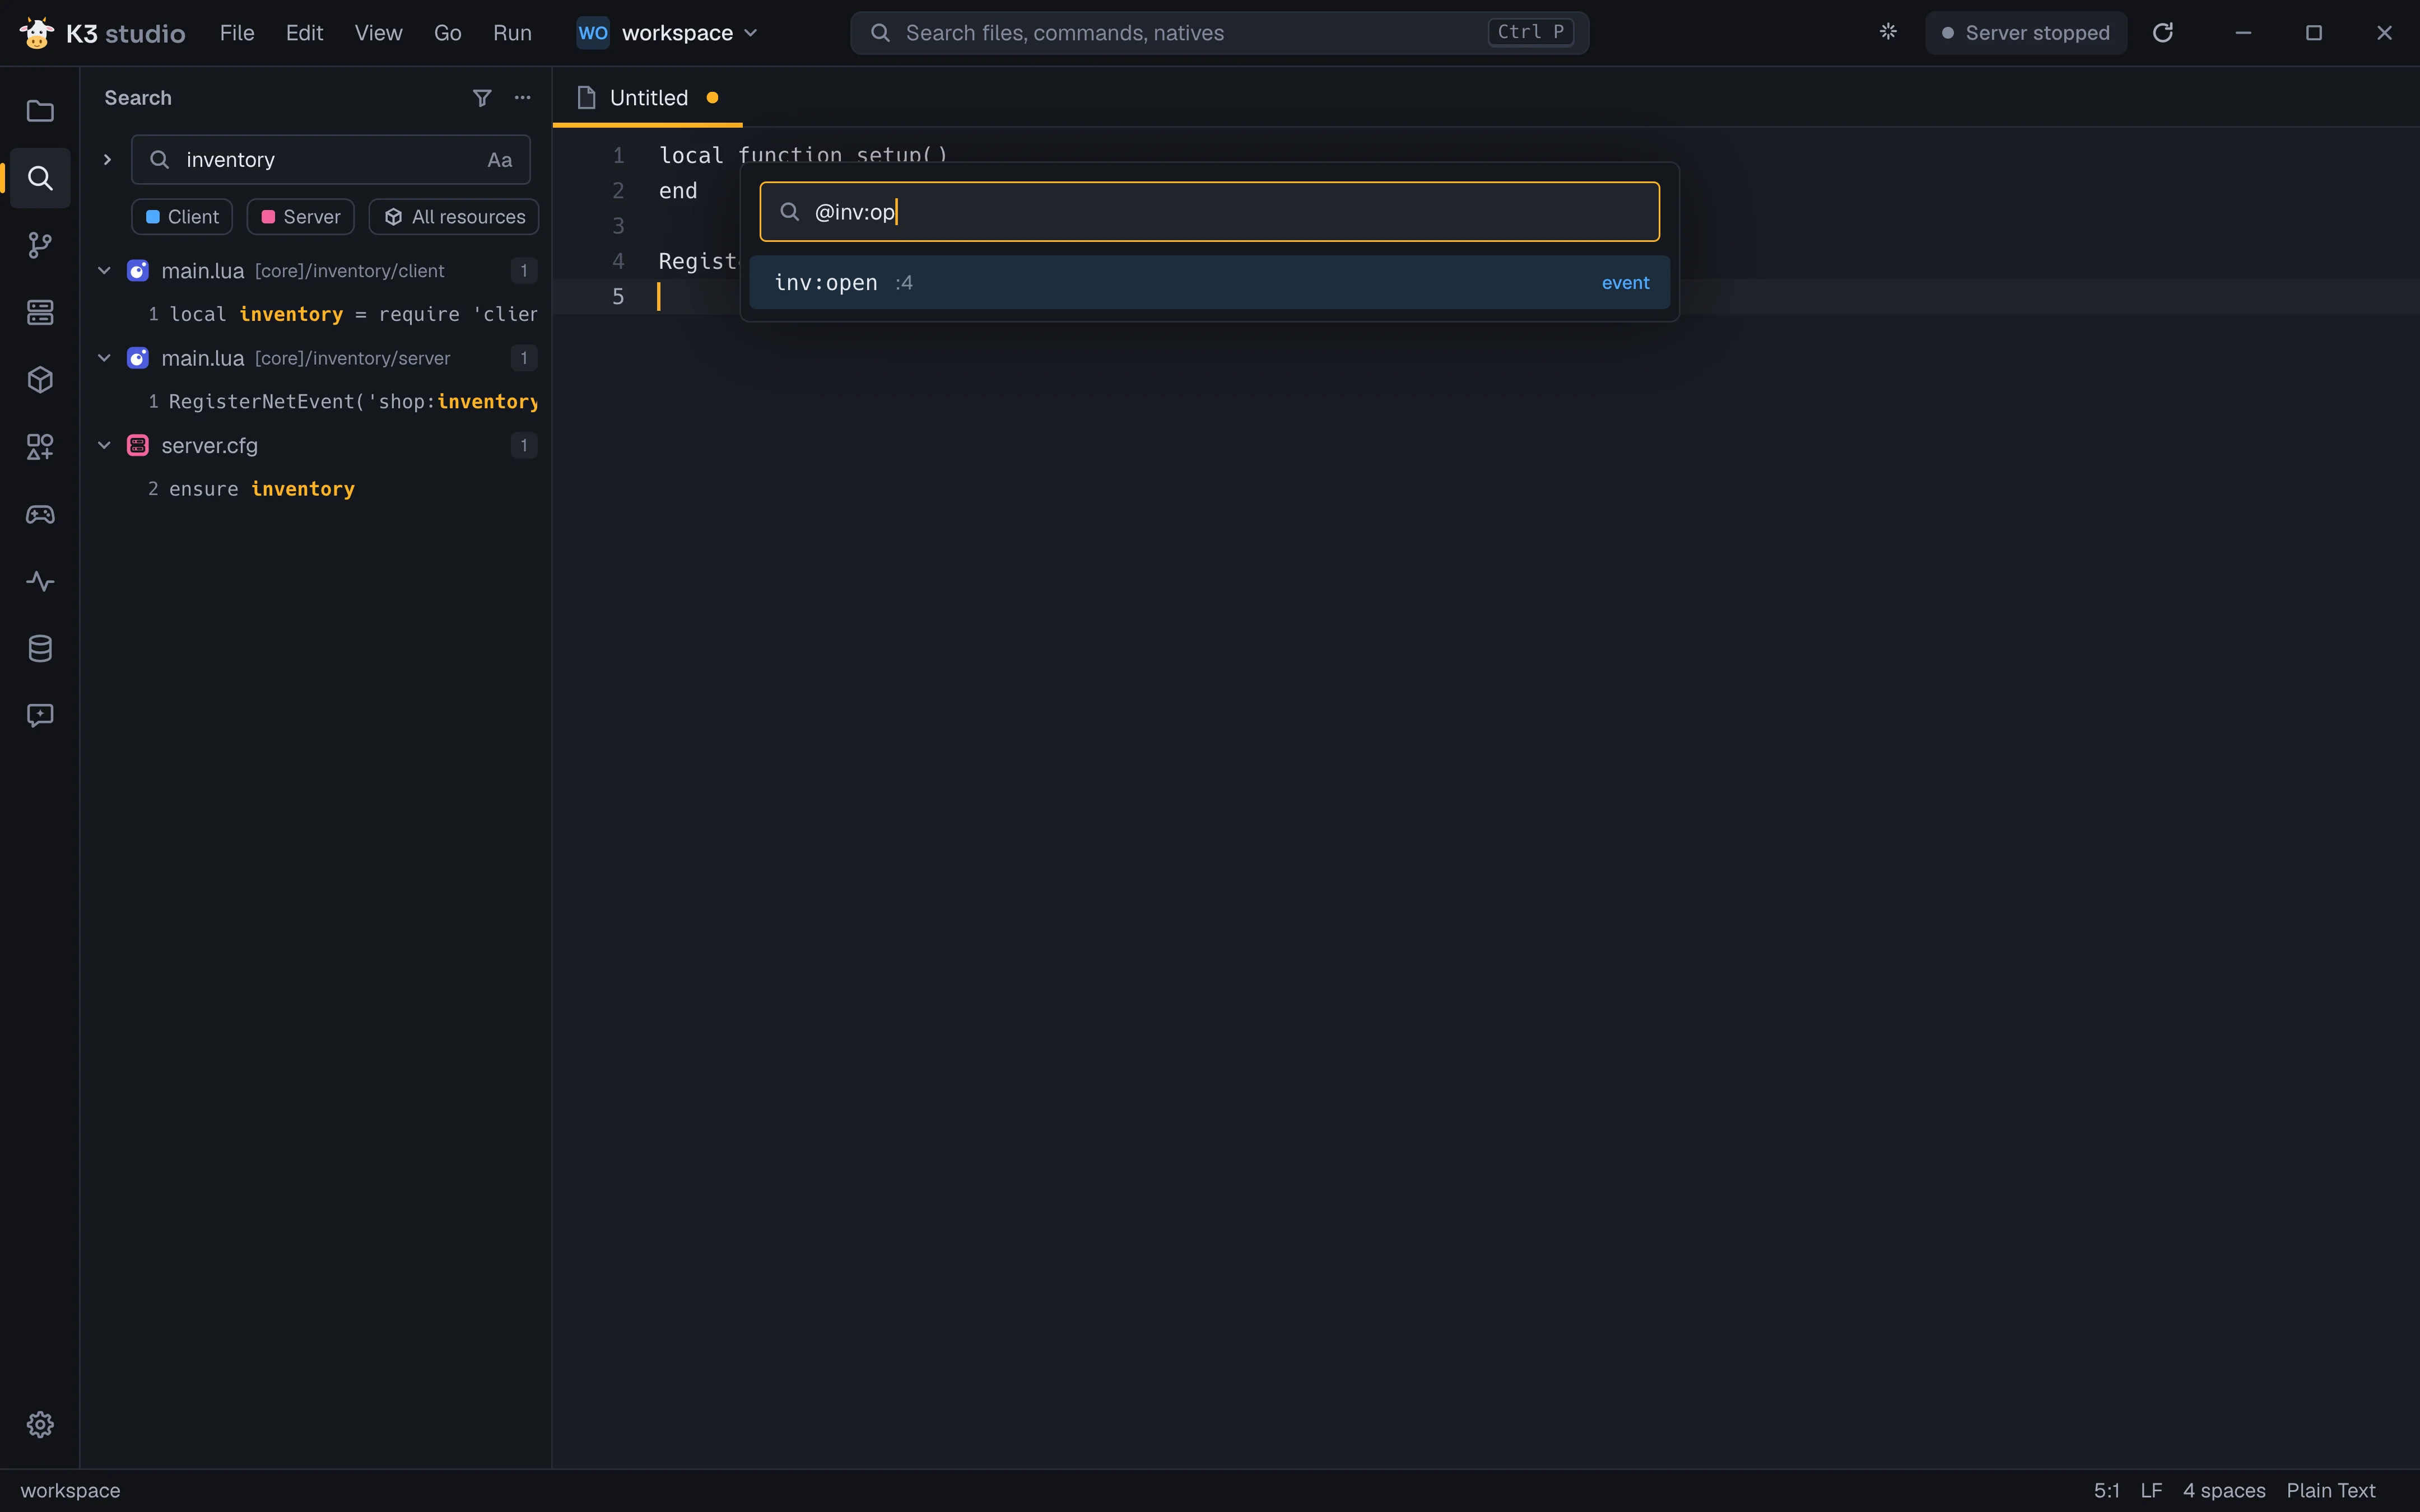
Task: Collapse main.lua inventory/client results
Action: click(104, 271)
